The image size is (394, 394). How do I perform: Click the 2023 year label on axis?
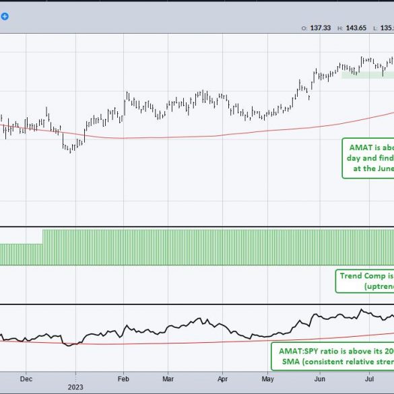[75, 387]
